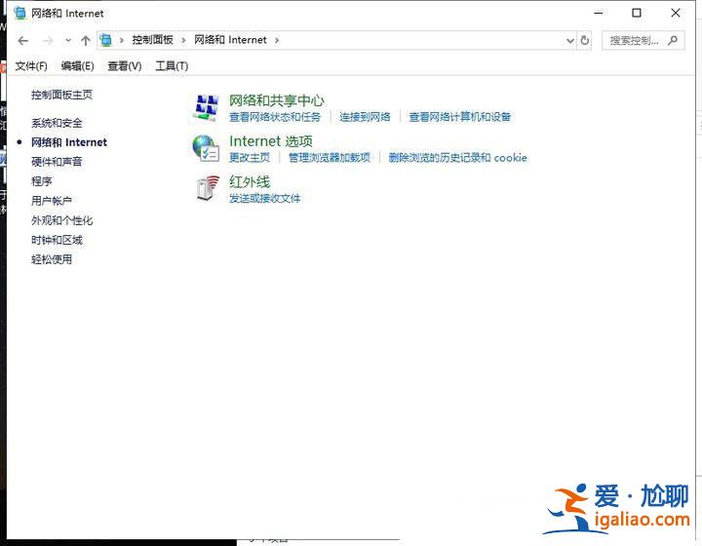Viewport: 702px width, 546px height.
Task: Minimize the control panel window
Action: (598, 13)
